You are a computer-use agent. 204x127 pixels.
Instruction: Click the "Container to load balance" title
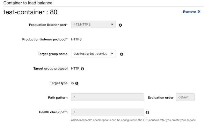pyautogui.click(x=28, y=3)
